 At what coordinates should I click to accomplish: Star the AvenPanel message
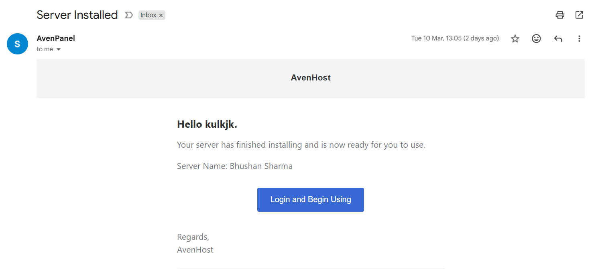tap(515, 38)
